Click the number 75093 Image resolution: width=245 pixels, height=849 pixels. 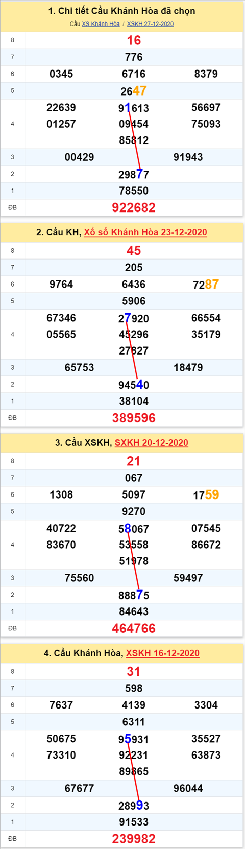click(x=206, y=124)
